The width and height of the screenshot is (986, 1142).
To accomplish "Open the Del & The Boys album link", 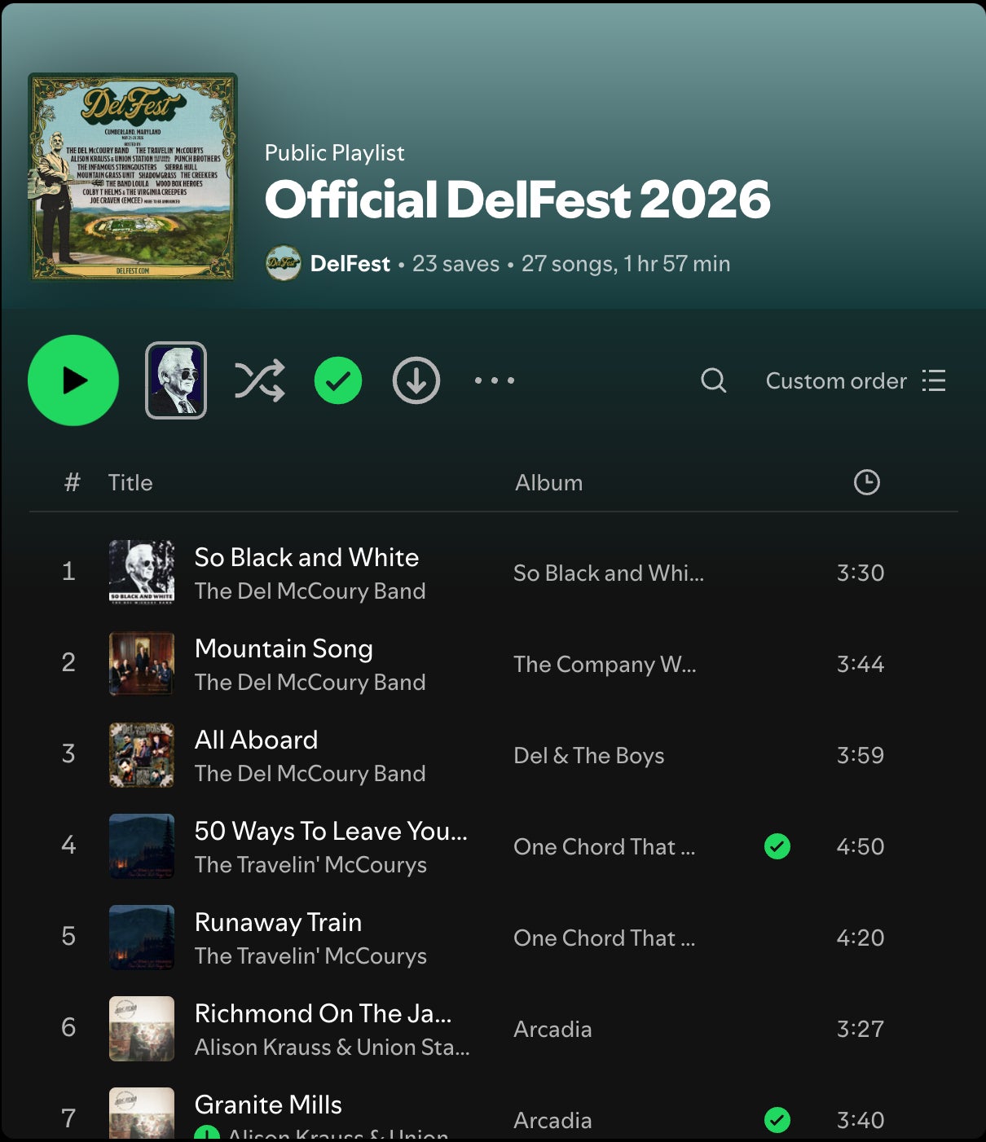I will 588,755.
